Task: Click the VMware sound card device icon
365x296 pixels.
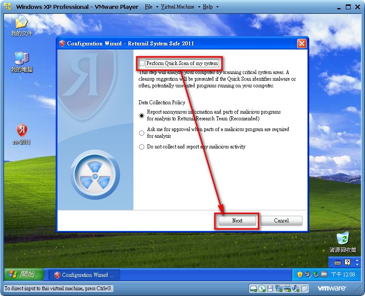Action: 296,288
